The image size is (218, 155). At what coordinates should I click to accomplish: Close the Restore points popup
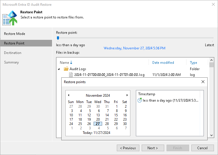tap(203, 82)
